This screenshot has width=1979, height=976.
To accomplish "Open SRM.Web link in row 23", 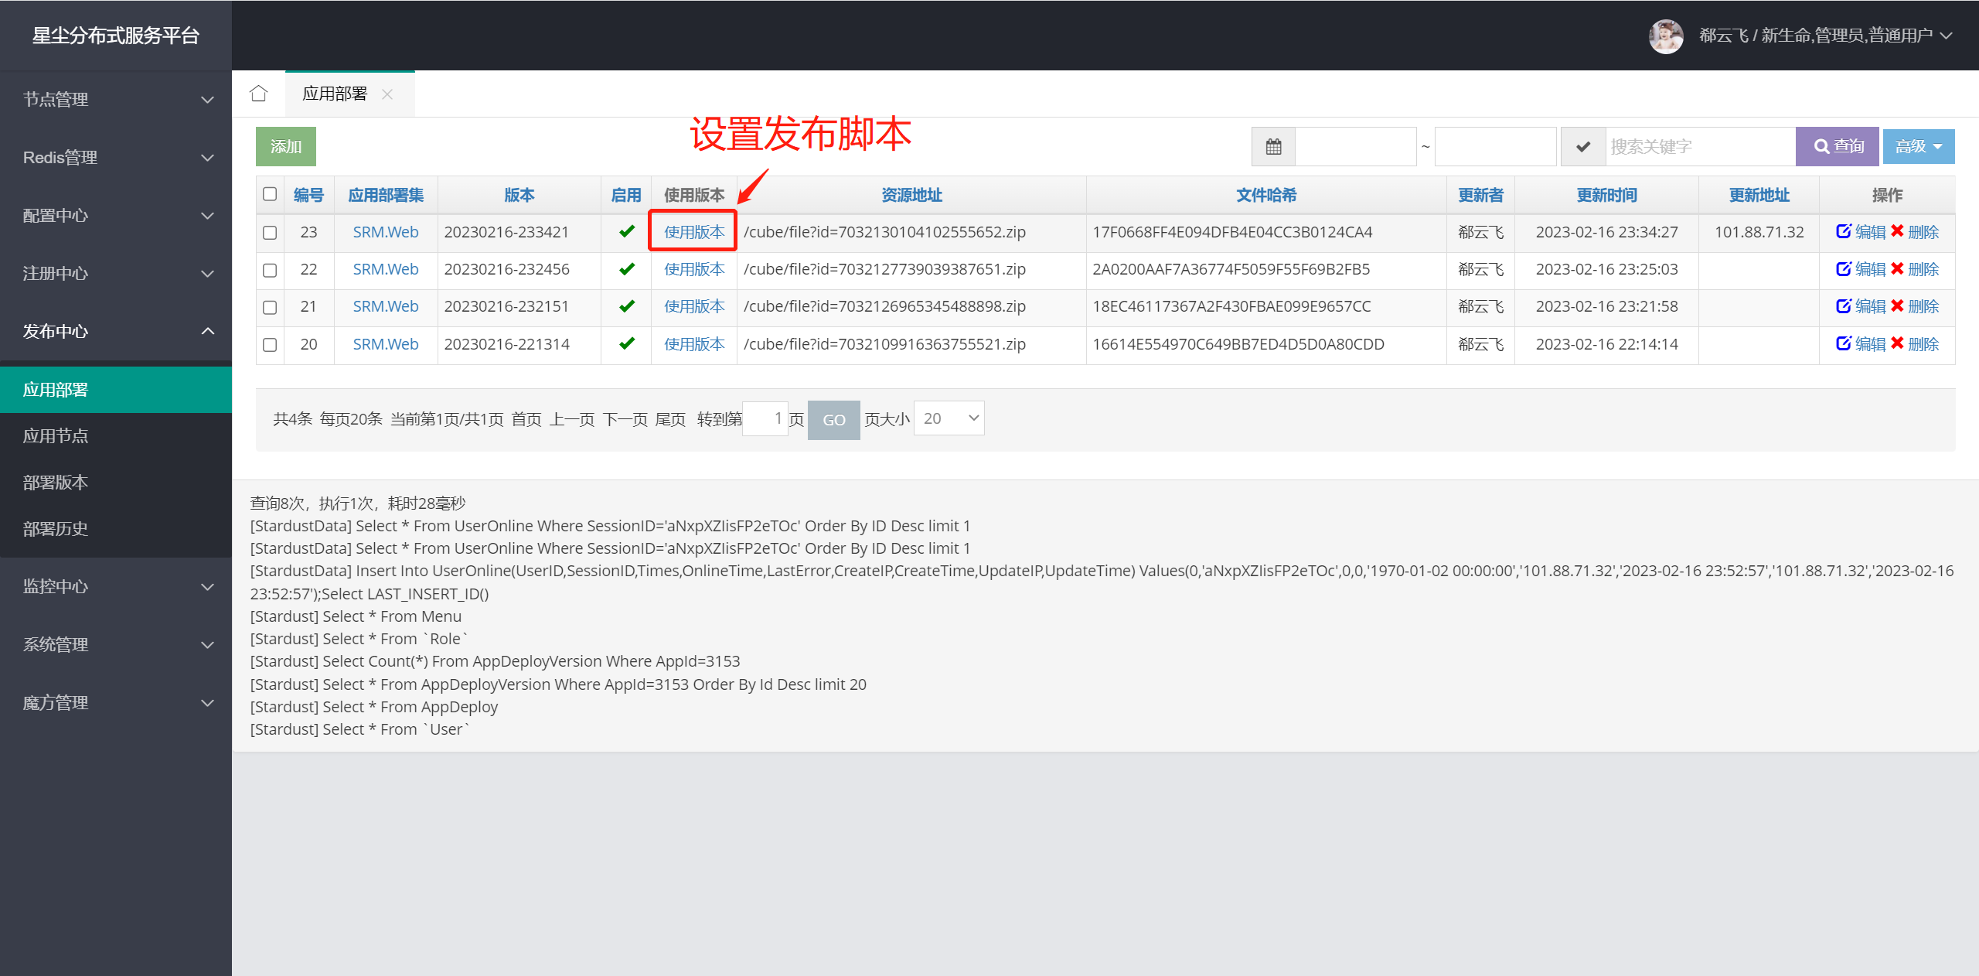I will (x=385, y=232).
